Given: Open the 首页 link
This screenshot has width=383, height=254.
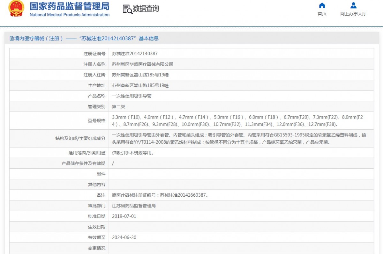Looking at the screenshot, I should pos(322,14).
